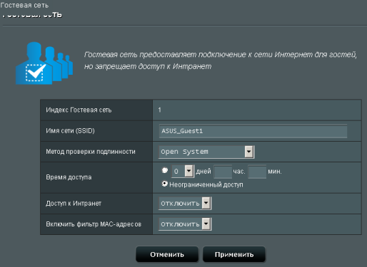The height and width of the screenshot is (267, 367).
Task: Expand the days count dropdown
Action: pyautogui.click(x=183, y=171)
